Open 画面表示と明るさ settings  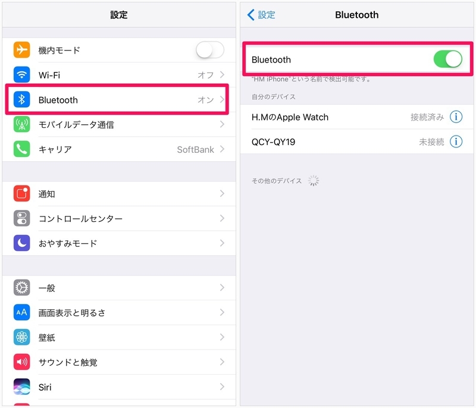(x=119, y=312)
